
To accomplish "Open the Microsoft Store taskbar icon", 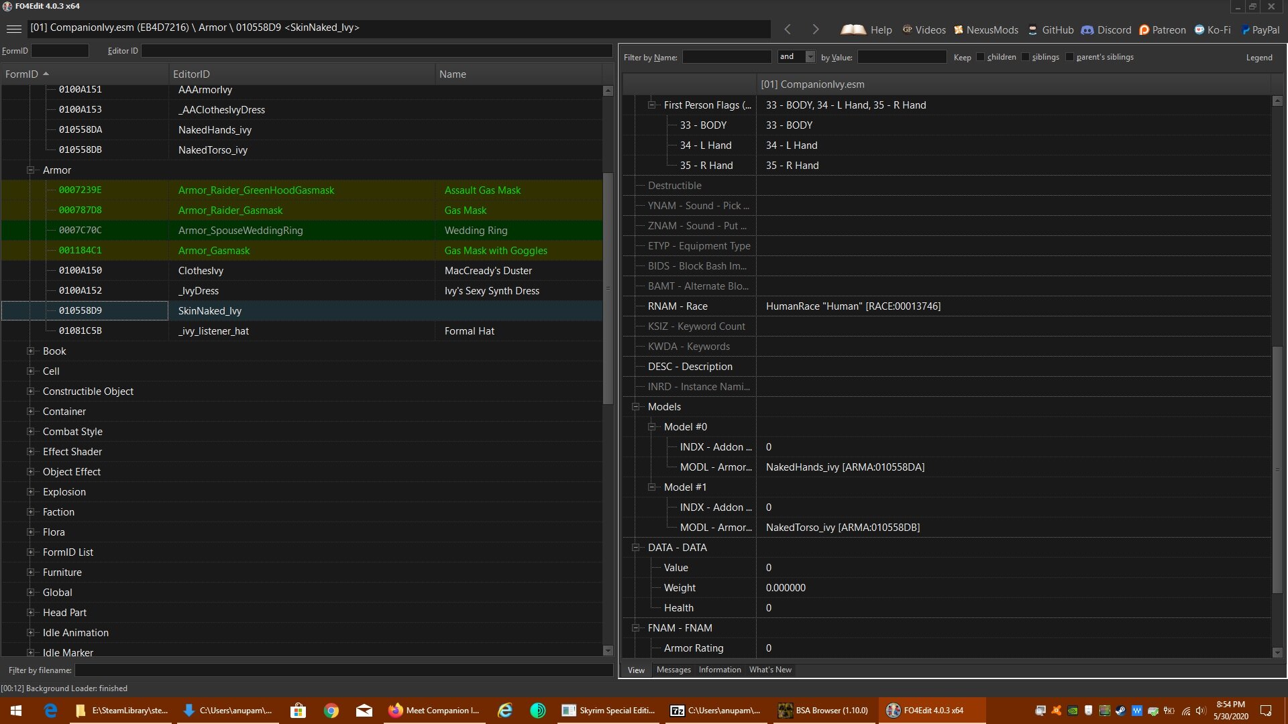I will click(x=298, y=711).
